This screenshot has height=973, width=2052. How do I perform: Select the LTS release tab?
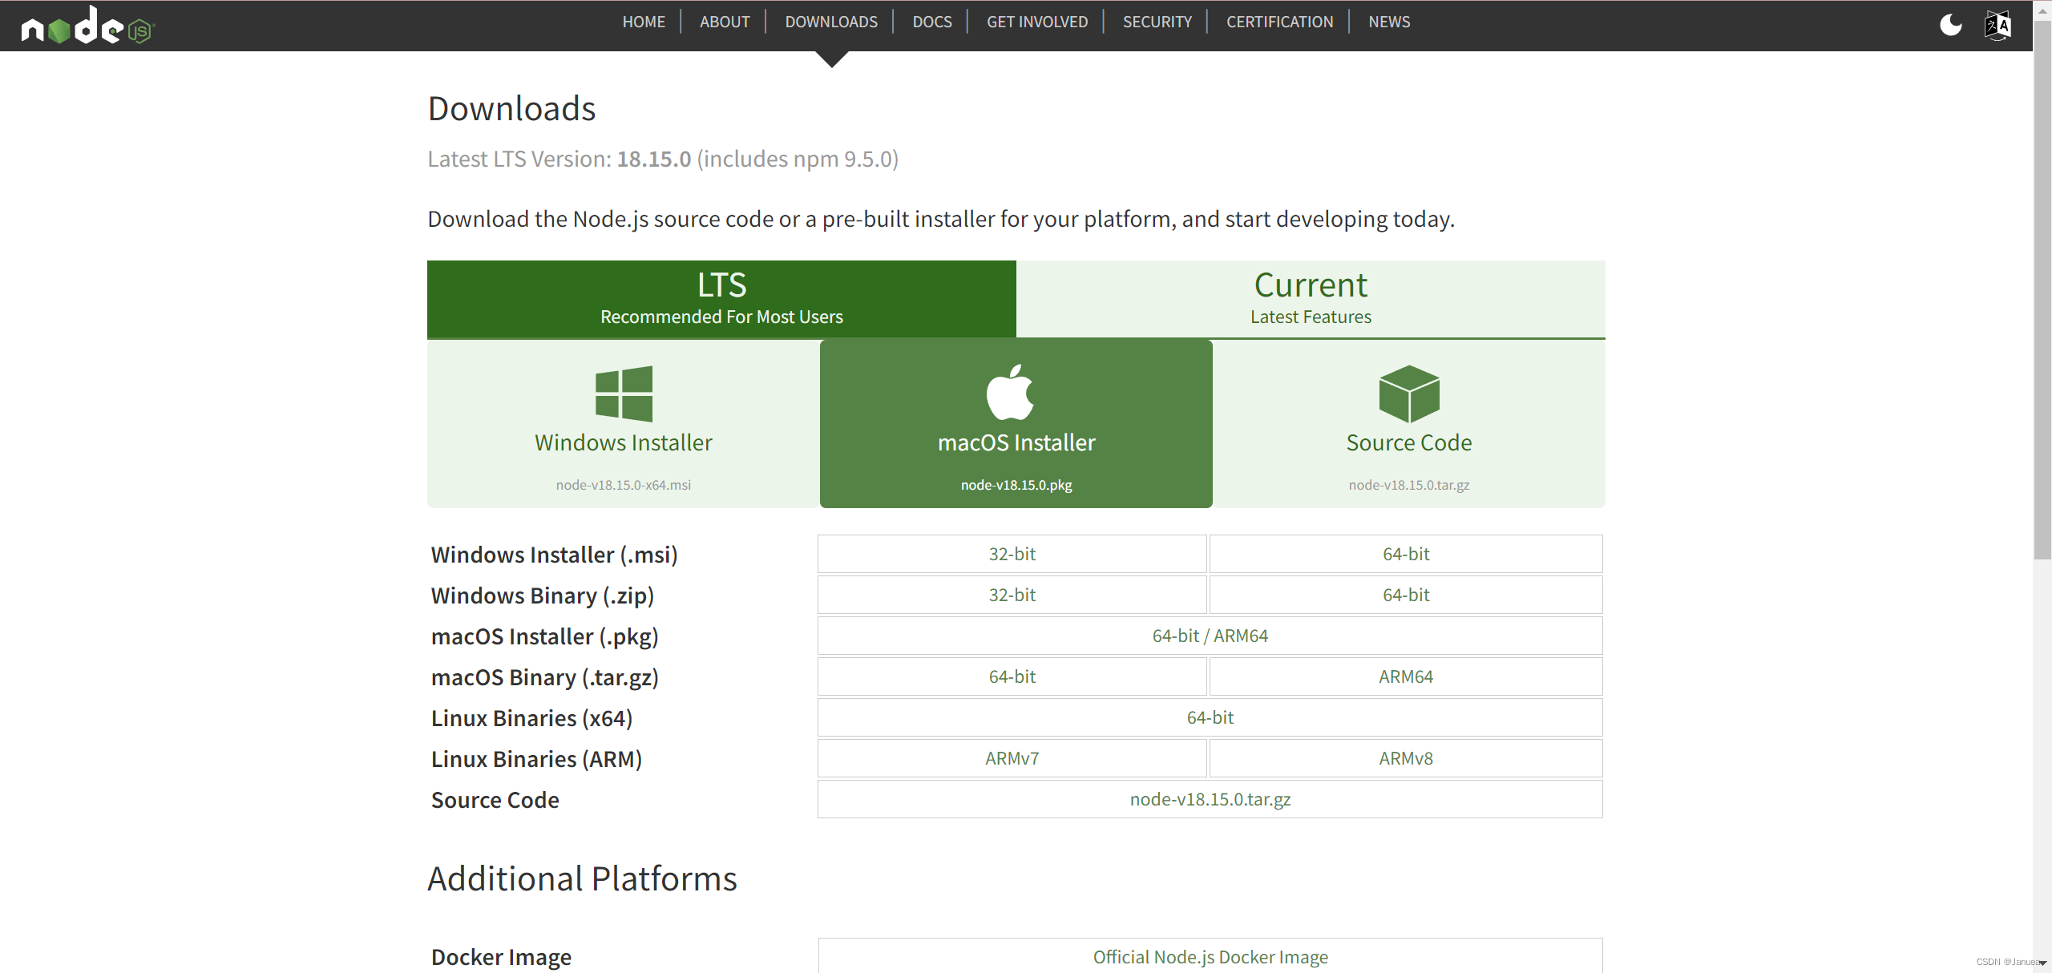(x=721, y=299)
